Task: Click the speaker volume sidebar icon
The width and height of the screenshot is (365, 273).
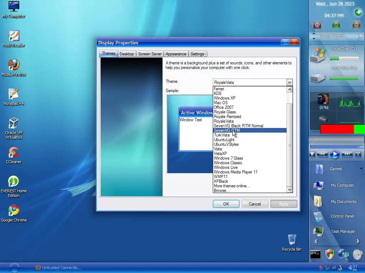Action: [358, 255]
